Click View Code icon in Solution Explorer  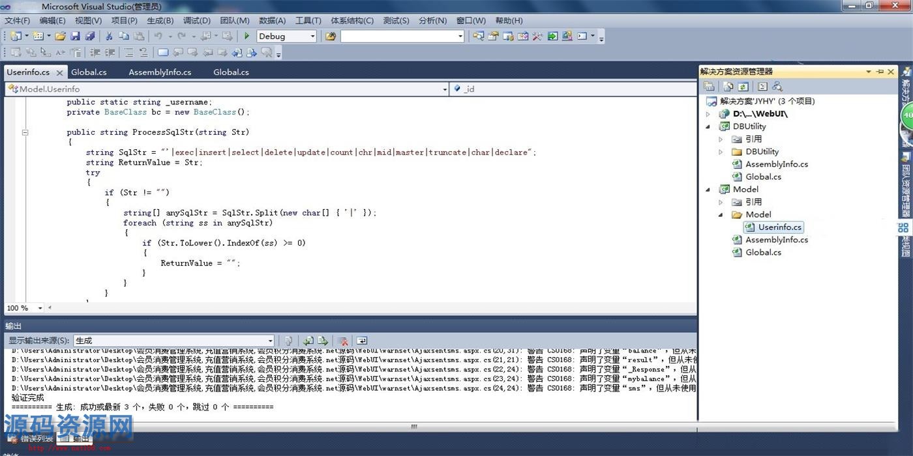tap(762, 86)
